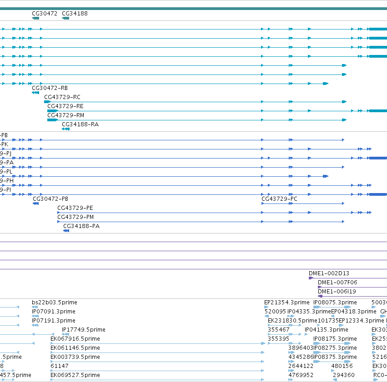Open EST EP21354.3prime label
The height and width of the screenshot is (382, 387).
click(287, 303)
